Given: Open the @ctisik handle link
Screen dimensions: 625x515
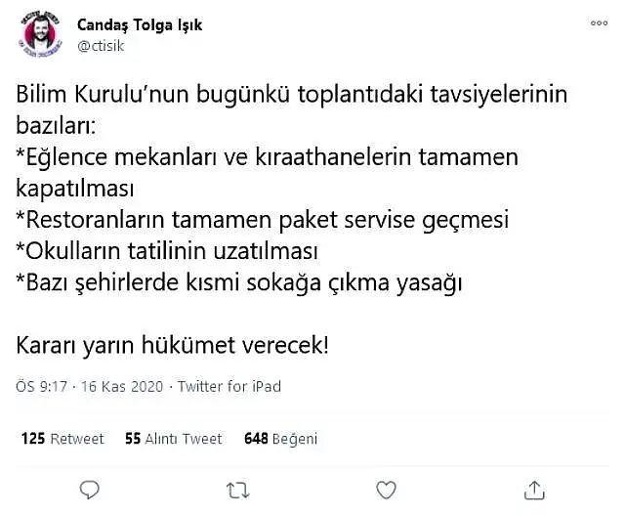Looking at the screenshot, I should (x=101, y=46).
